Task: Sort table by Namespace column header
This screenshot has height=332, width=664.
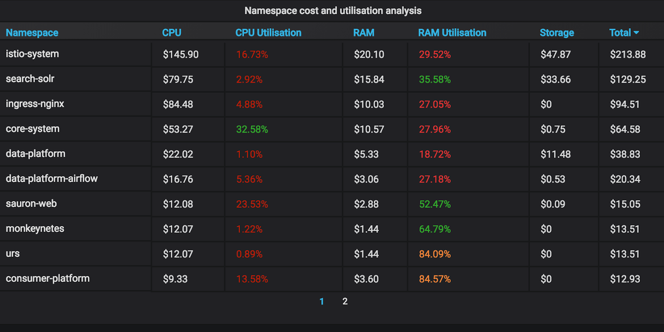Action: click(32, 33)
